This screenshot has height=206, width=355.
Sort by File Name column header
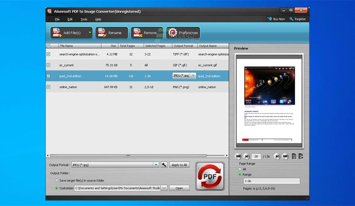[80, 46]
